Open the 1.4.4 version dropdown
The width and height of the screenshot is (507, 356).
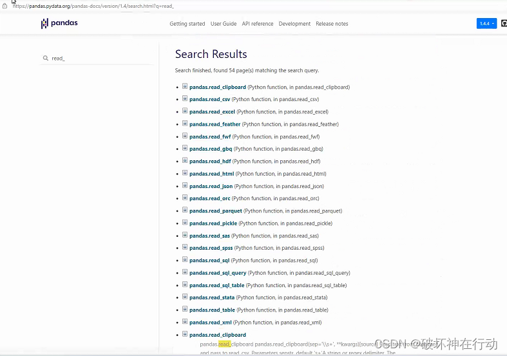pos(486,24)
